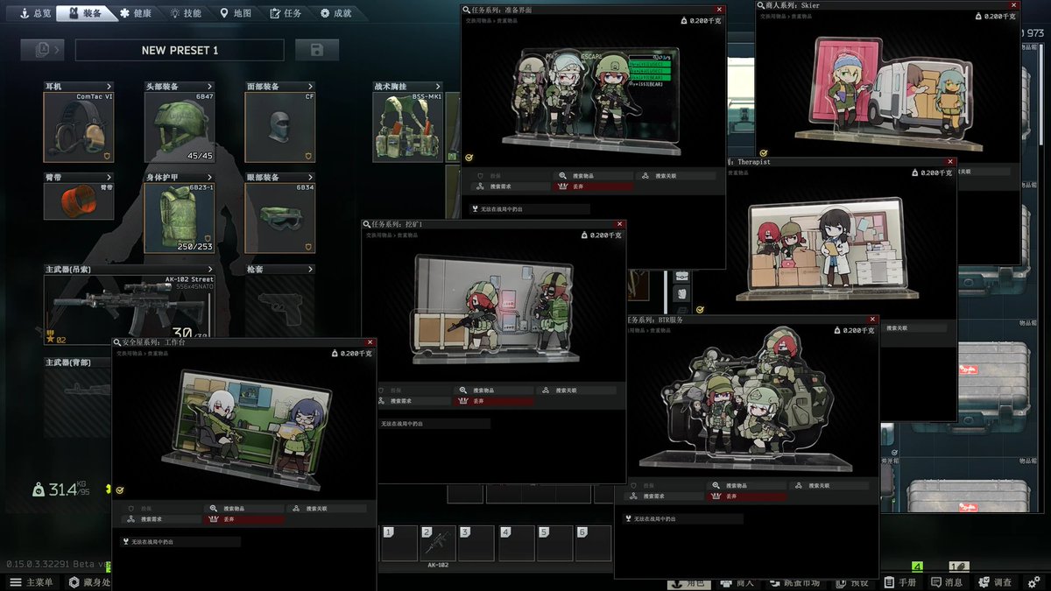Open the settings gear icon

click(x=1034, y=582)
